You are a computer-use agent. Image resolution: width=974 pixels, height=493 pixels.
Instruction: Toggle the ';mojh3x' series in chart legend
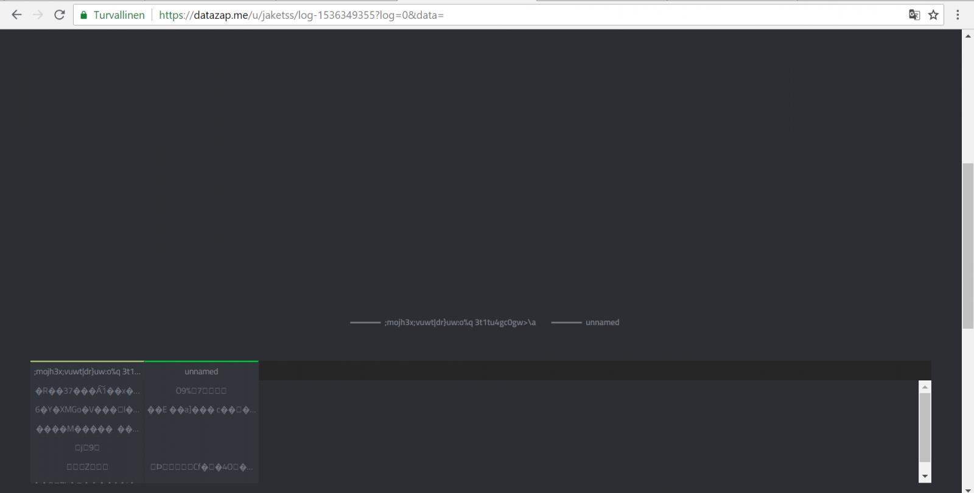[460, 323]
